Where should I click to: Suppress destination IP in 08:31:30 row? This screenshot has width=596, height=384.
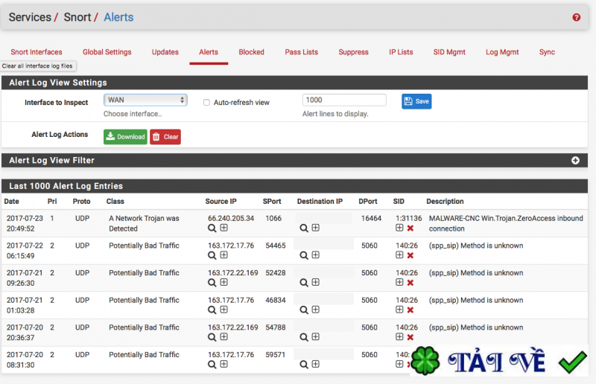click(315, 364)
